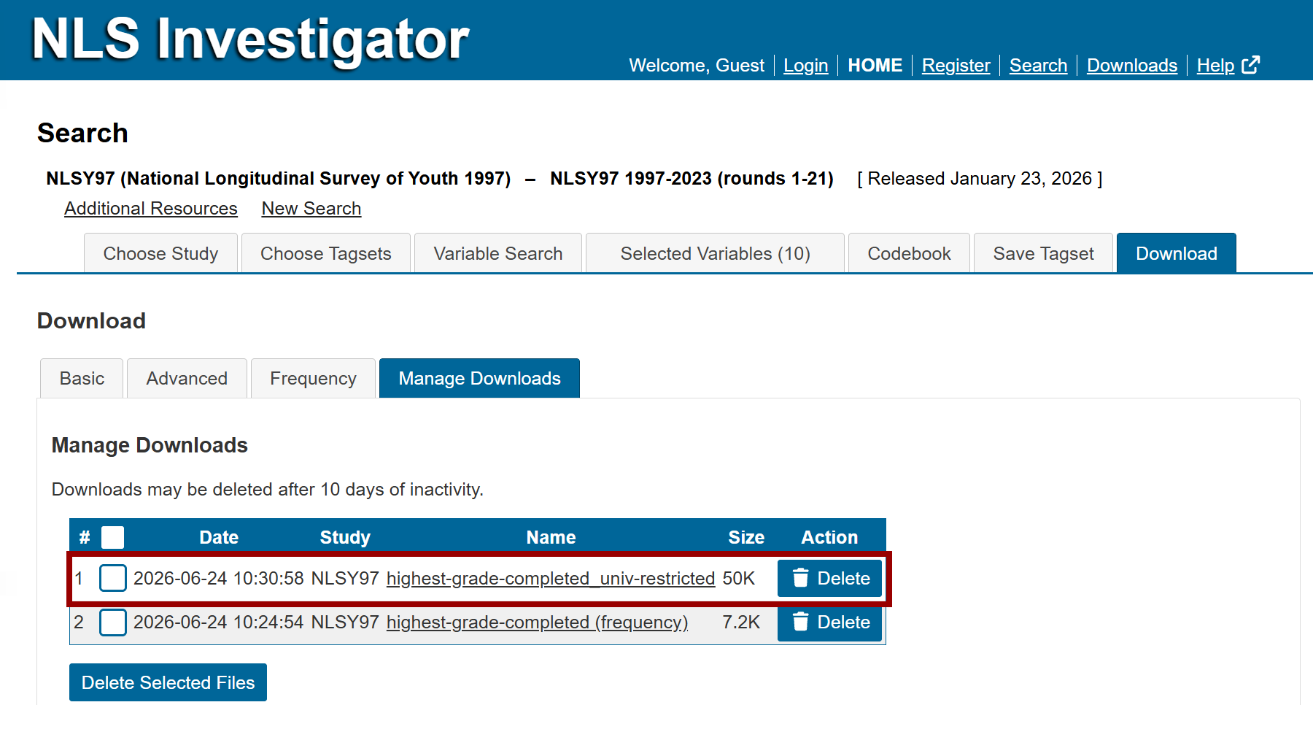The width and height of the screenshot is (1313, 740).
Task: Click the trash icon in the first row's Delete button
Action: point(800,578)
